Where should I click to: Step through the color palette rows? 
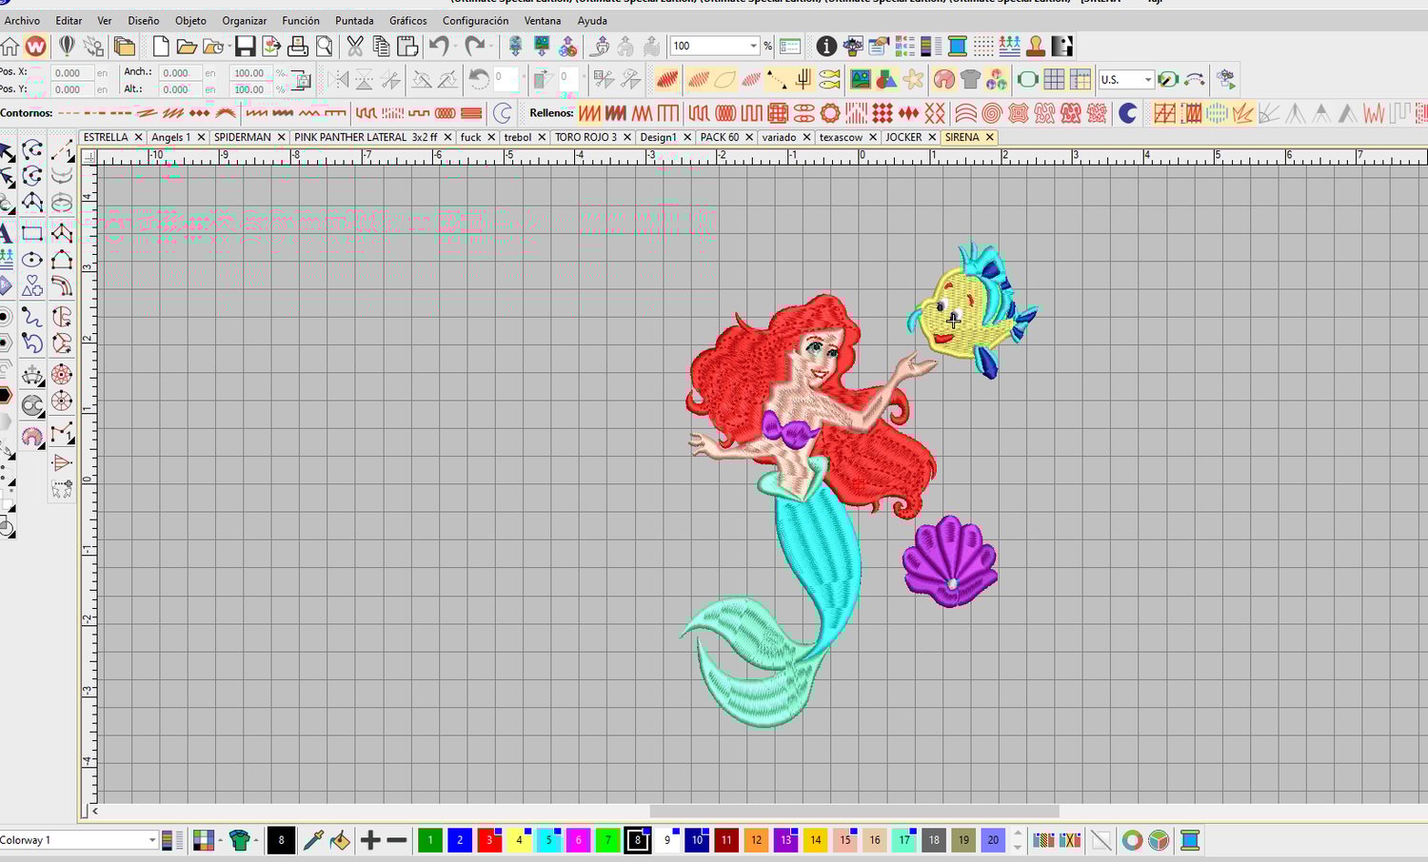(1018, 840)
